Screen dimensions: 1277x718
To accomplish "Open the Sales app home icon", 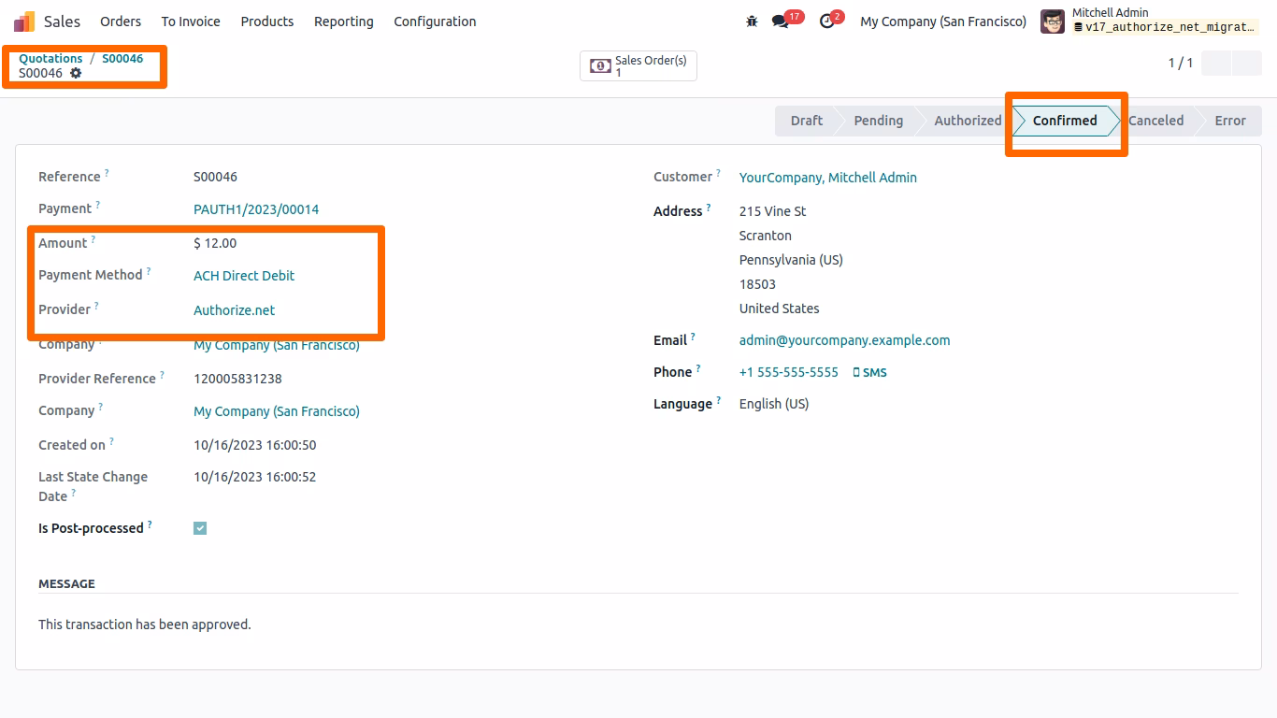I will (24, 21).
